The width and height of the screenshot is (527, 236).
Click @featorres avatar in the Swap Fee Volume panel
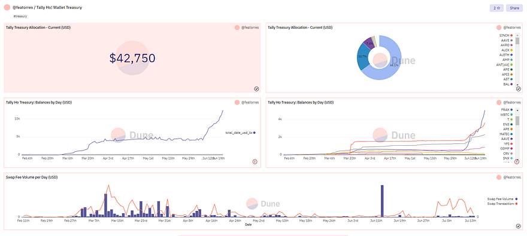pyautogui.click(x=499, y=177)
